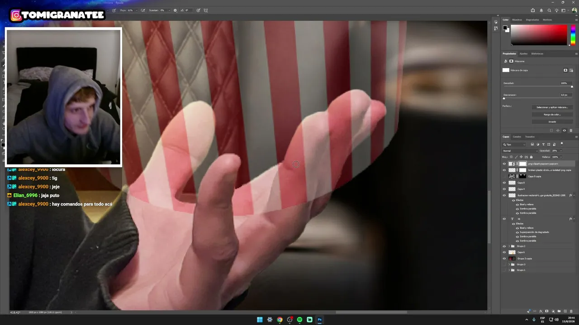The width and height of the screenshot is (579, 325).
Task: Select the vector mask icon next to Máscara de capa
Action: [x=572, y=70]
